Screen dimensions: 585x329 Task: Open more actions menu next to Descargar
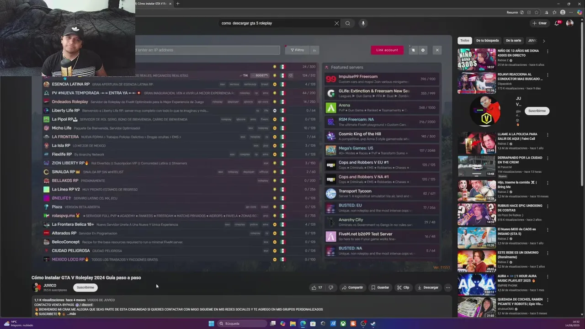click(448, 287)
